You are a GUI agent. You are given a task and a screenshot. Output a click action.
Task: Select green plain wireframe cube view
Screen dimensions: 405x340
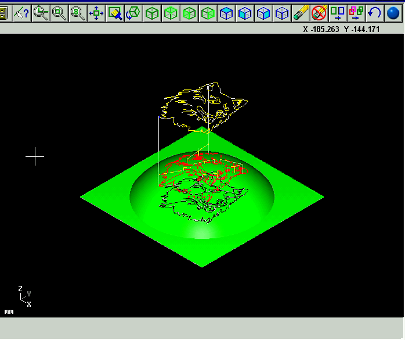point(152,13)
